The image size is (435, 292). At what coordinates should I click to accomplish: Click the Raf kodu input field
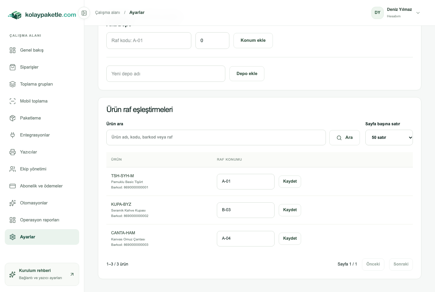tap(149, 40)
